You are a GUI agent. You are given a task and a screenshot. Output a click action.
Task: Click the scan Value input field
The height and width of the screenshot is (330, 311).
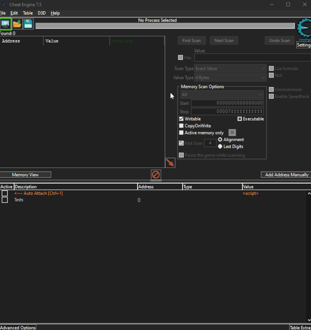point(252,57)
